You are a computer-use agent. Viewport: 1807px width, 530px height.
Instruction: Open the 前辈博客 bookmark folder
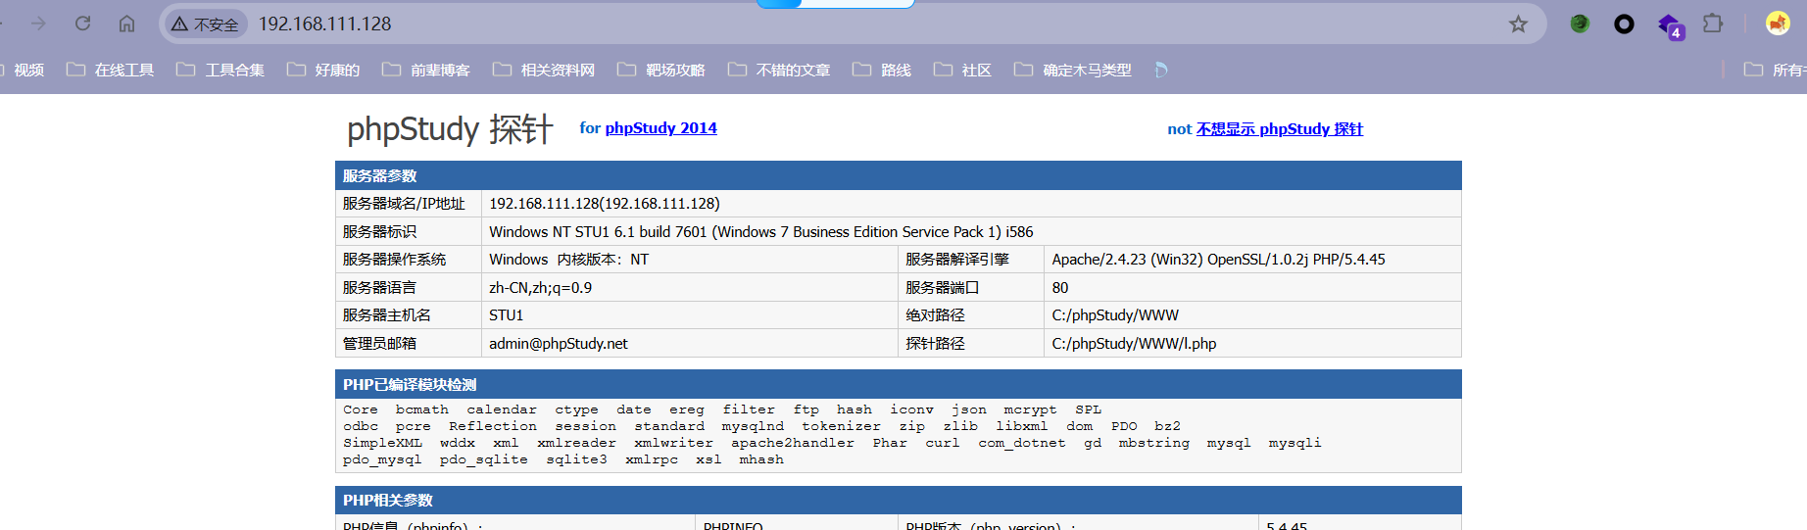[426, 70]
